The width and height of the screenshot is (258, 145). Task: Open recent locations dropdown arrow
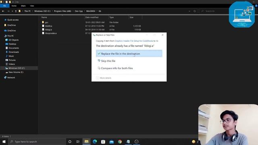12,11
